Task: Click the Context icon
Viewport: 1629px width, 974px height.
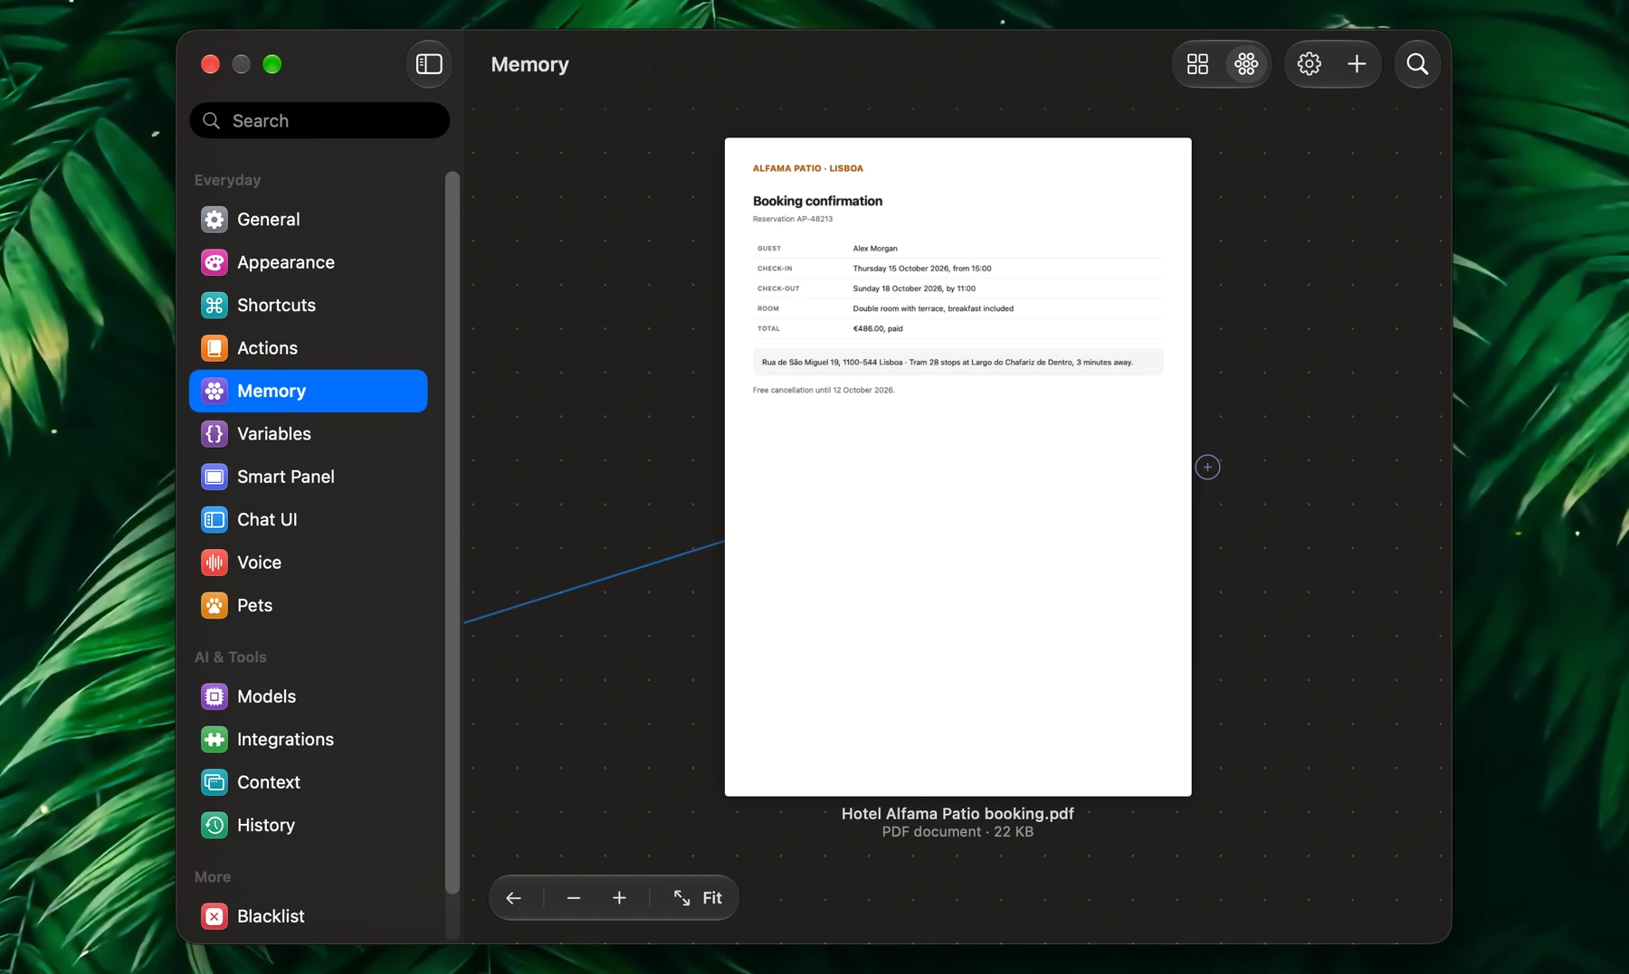Action: click(214, 782)
